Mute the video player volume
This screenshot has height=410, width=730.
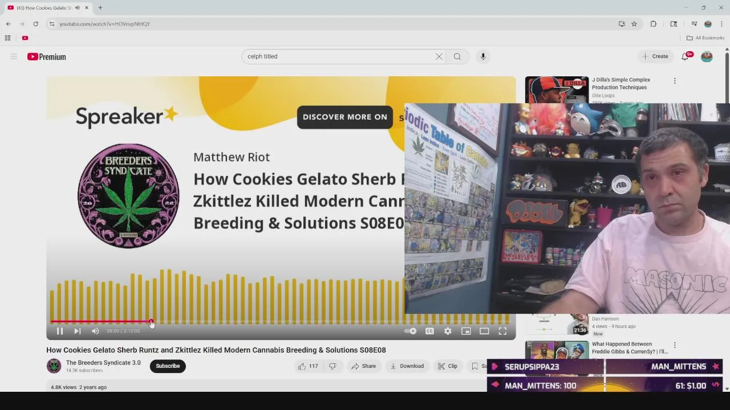click(x=95, y=331)
